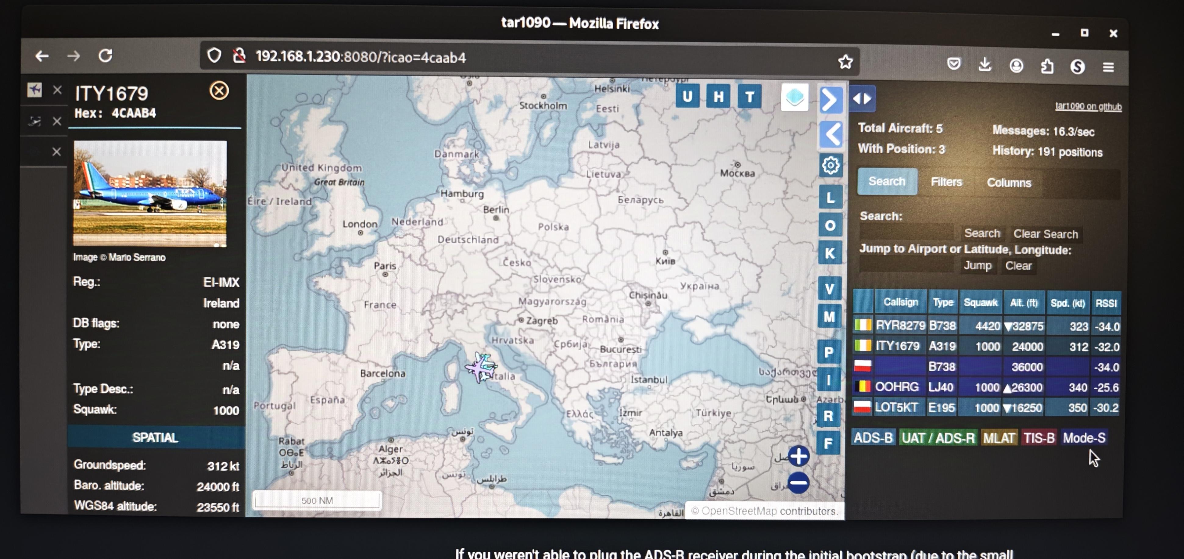
Task: Click the address bar URL
Action: click(361, 57)
